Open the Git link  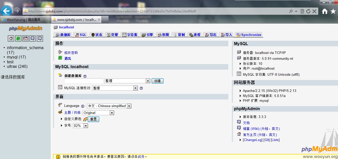click(266, 140)
